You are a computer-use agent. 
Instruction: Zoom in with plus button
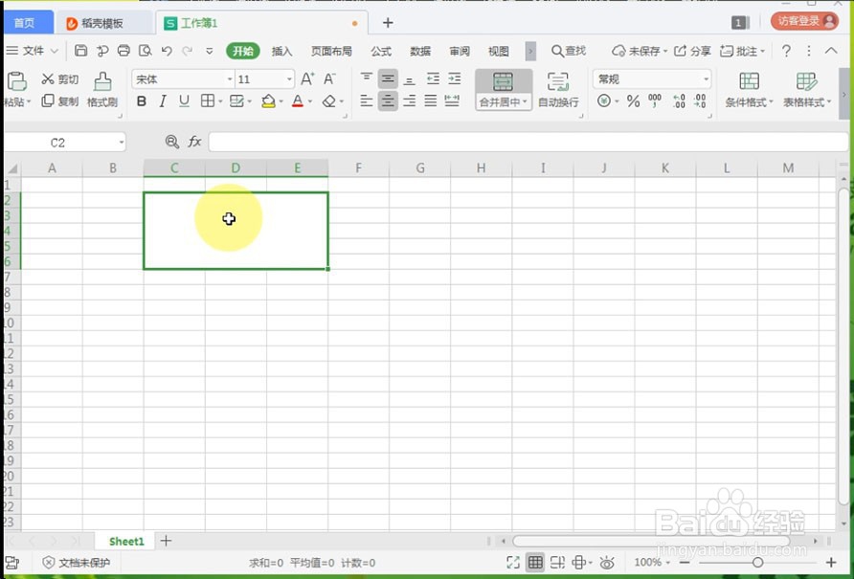(831, 563)
